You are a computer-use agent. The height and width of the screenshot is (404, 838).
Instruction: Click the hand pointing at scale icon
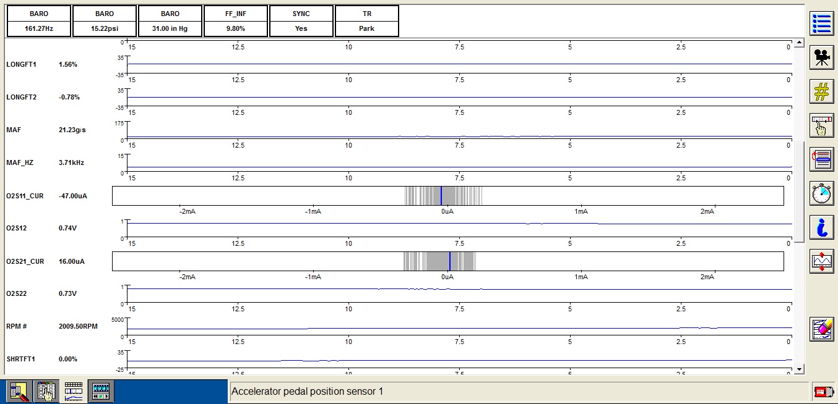tap(822, 125)
